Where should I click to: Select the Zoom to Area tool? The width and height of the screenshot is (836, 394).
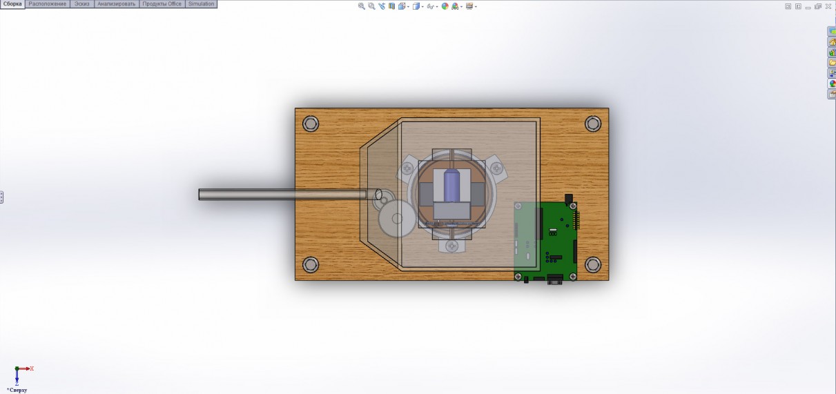point(371,6)
